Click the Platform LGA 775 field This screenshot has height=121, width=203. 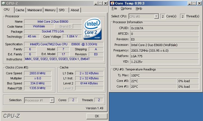164,56
